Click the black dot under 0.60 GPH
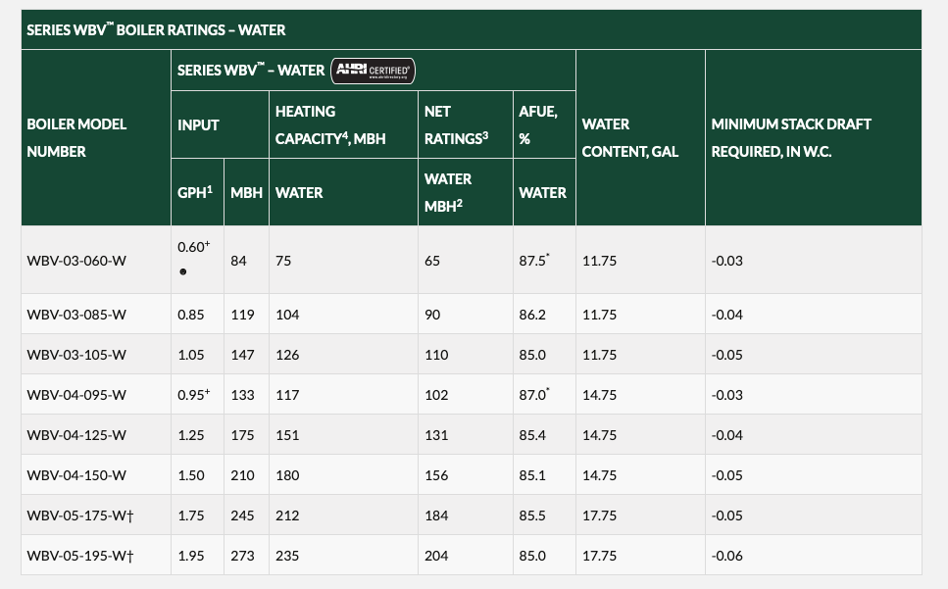The height and width of the screenshot is (589, 948). point(182,271)
